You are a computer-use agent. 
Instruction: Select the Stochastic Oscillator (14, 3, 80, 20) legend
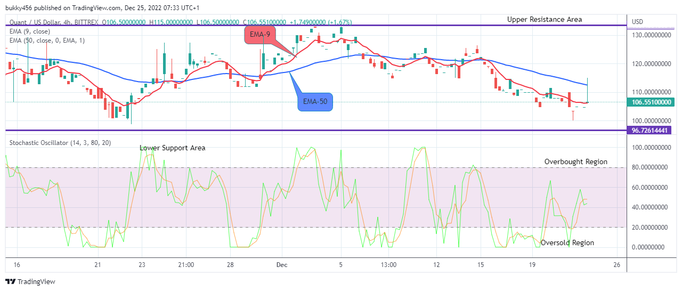click(x=61, y=143)
